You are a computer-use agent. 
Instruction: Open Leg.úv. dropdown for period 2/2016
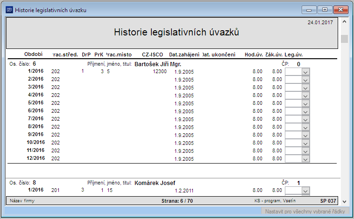click(x=305, y=80)
